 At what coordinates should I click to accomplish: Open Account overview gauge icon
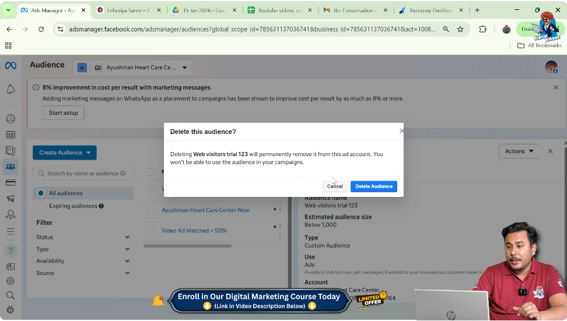coord(11,119)
